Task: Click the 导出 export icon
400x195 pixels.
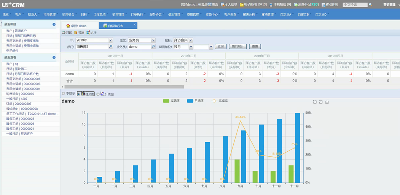Action: pos(76,33)
